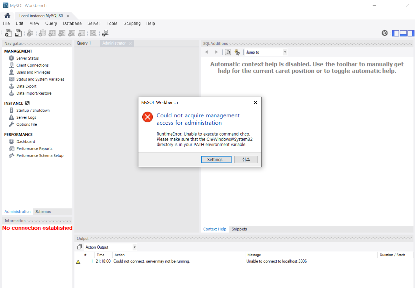Screen dimensions: 415x288
Task: Go forward in context help history
Action: click(x=216, y=52)
